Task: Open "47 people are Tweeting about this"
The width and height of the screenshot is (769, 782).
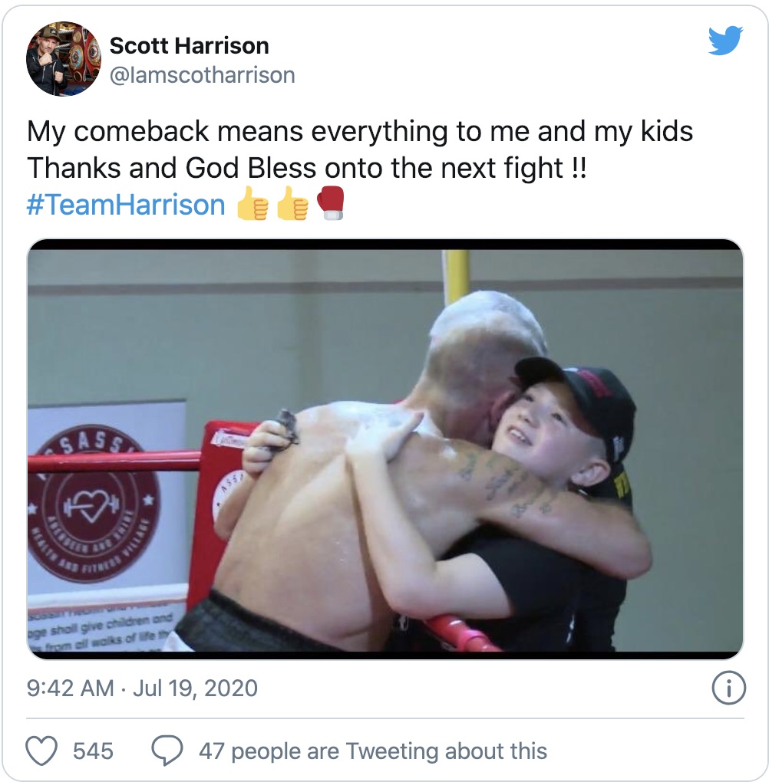Action: coord(373,751)
